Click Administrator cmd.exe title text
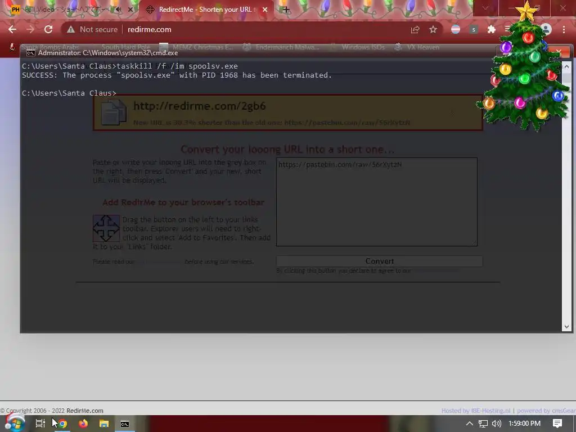 click(108, 53)
